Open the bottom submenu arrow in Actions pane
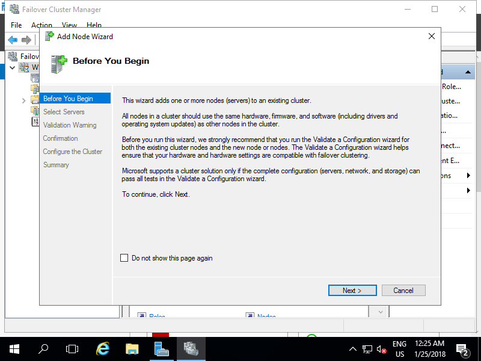This screenshot has width=481, height=361. coord(468,190)
